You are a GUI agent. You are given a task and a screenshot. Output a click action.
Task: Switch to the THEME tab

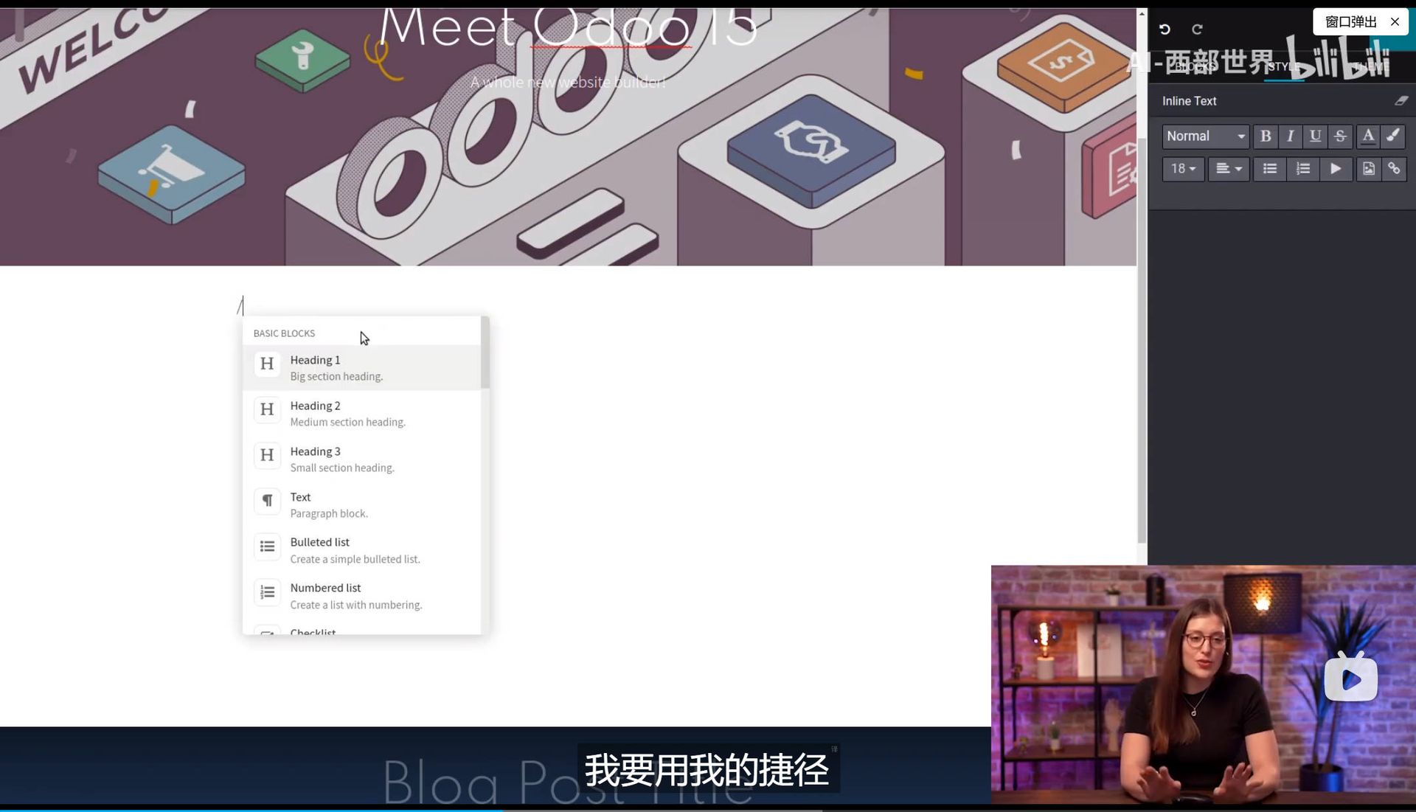[1371, 66]
